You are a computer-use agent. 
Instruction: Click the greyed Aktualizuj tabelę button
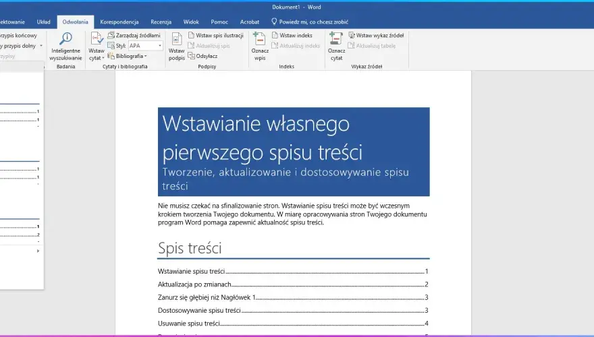click(x=372, y=46)
